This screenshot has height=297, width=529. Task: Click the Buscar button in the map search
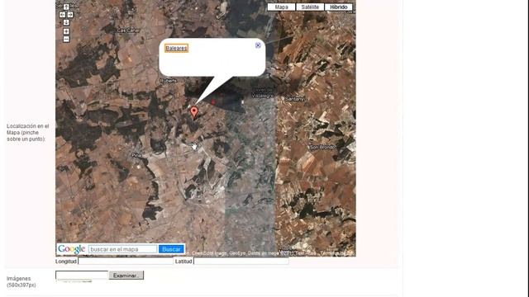click(x=171, y=249)
